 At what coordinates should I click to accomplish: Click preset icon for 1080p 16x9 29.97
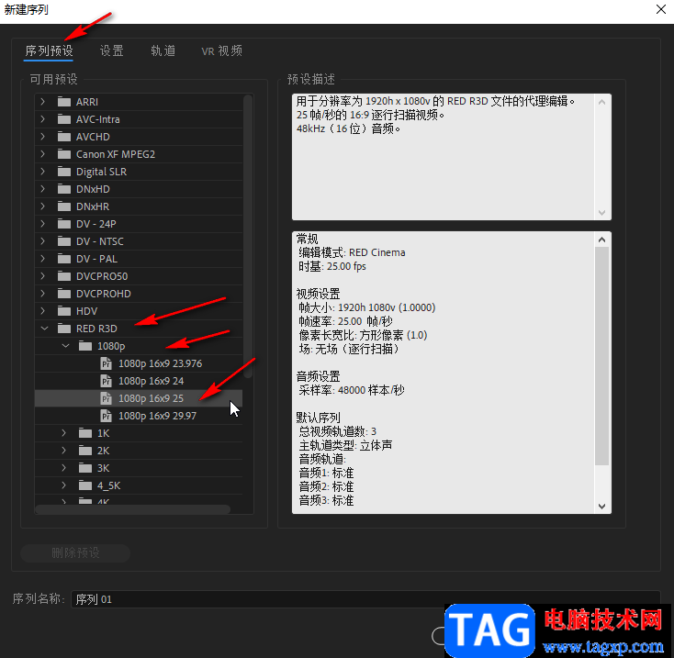click(107, 416)
